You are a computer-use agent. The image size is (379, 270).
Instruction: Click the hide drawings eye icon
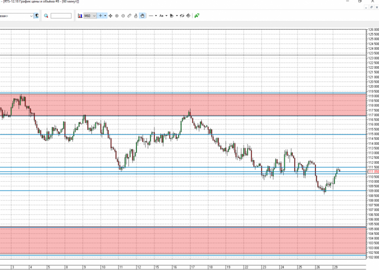click(182, 16)
